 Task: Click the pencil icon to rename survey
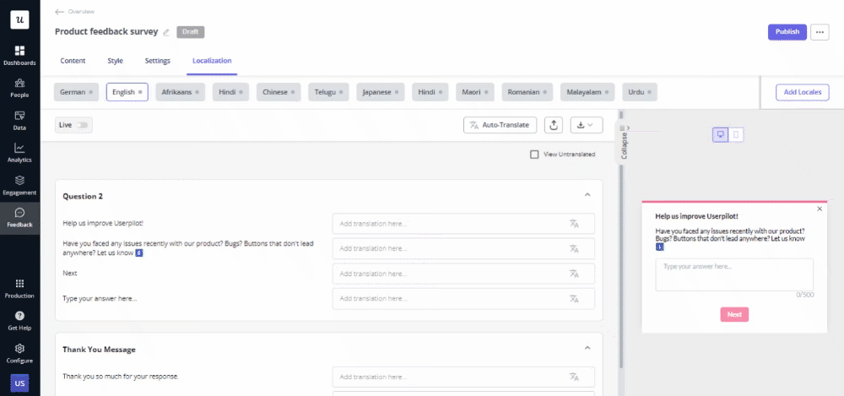[166, 32]
